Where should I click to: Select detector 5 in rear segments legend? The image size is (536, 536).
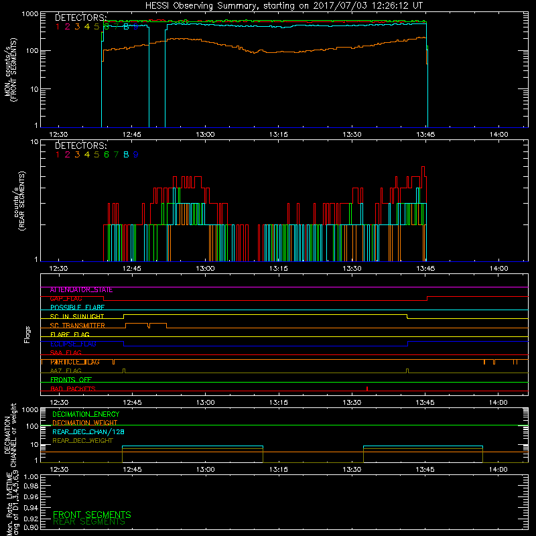[96, 155]
